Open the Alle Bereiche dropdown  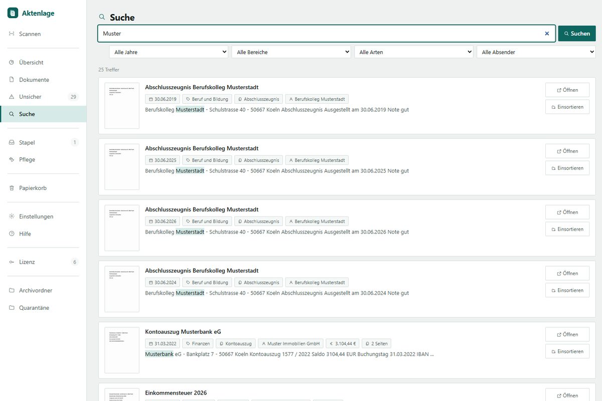[x=291, y=52]
